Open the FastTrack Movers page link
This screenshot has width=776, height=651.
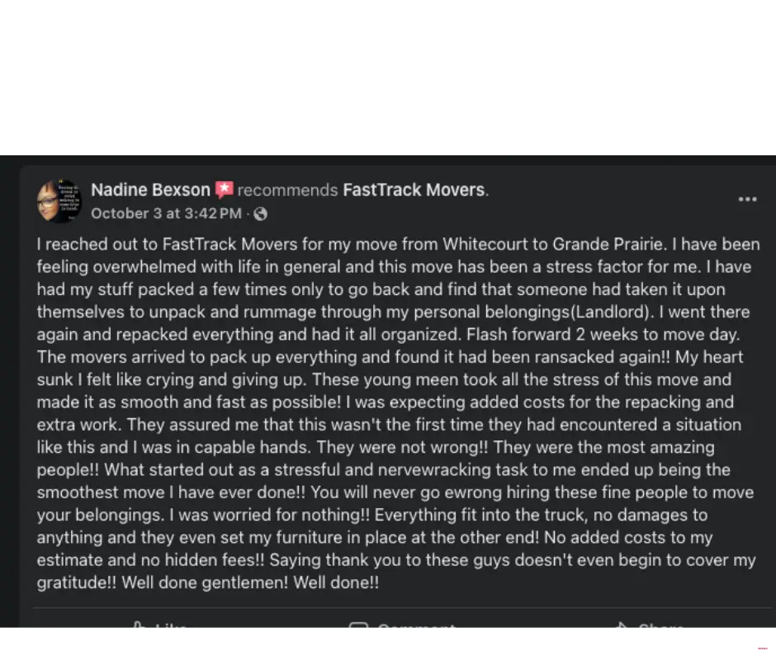[x=414, y=190]
